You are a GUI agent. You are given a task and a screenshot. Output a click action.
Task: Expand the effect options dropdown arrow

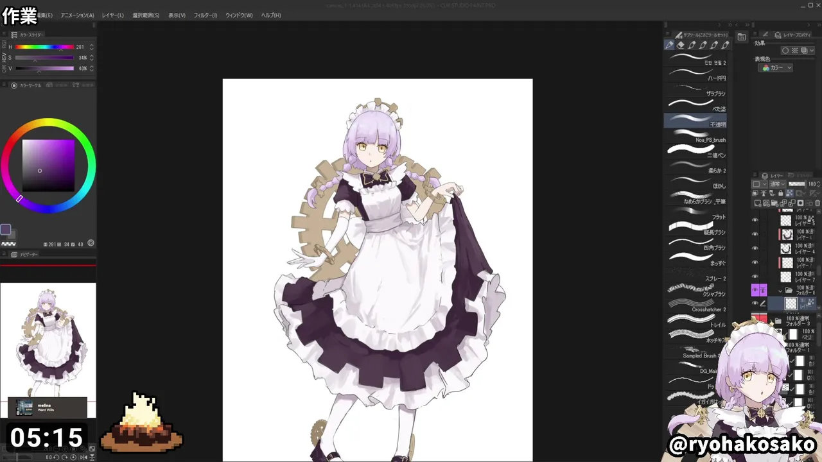(x=812, y=51)
